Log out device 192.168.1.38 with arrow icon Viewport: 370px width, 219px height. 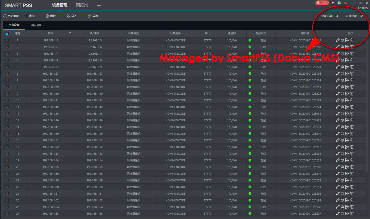[x=347, y=80]
